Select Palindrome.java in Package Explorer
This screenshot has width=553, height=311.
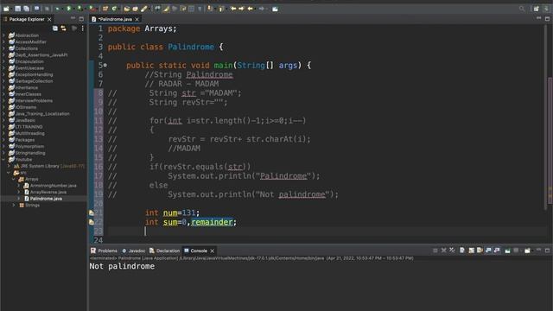pyautogui.click(x=46, y=199)
